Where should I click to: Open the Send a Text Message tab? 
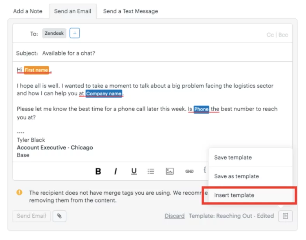[130, 11]
